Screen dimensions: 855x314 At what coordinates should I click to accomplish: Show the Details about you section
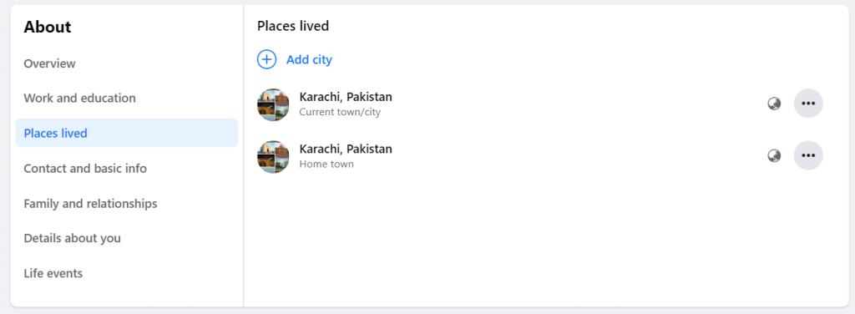72,238
